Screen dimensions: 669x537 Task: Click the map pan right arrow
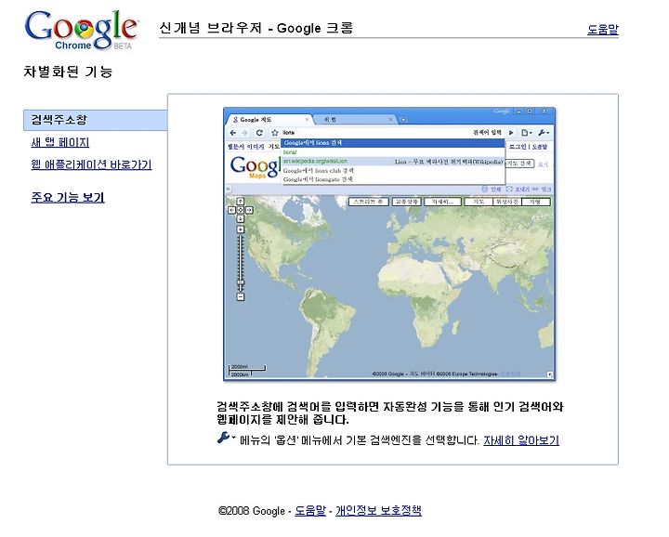[249, 210]
